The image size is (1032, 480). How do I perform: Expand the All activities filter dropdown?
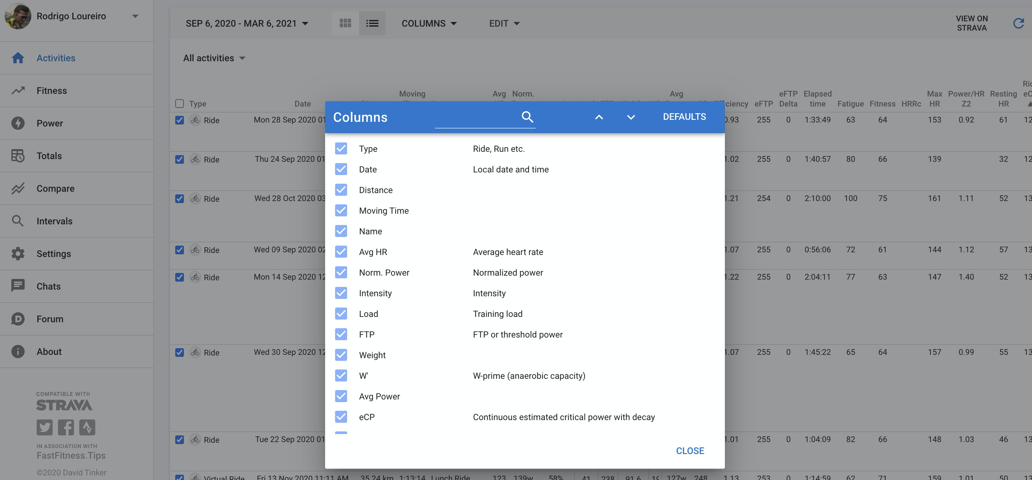[x=214, y=58]
